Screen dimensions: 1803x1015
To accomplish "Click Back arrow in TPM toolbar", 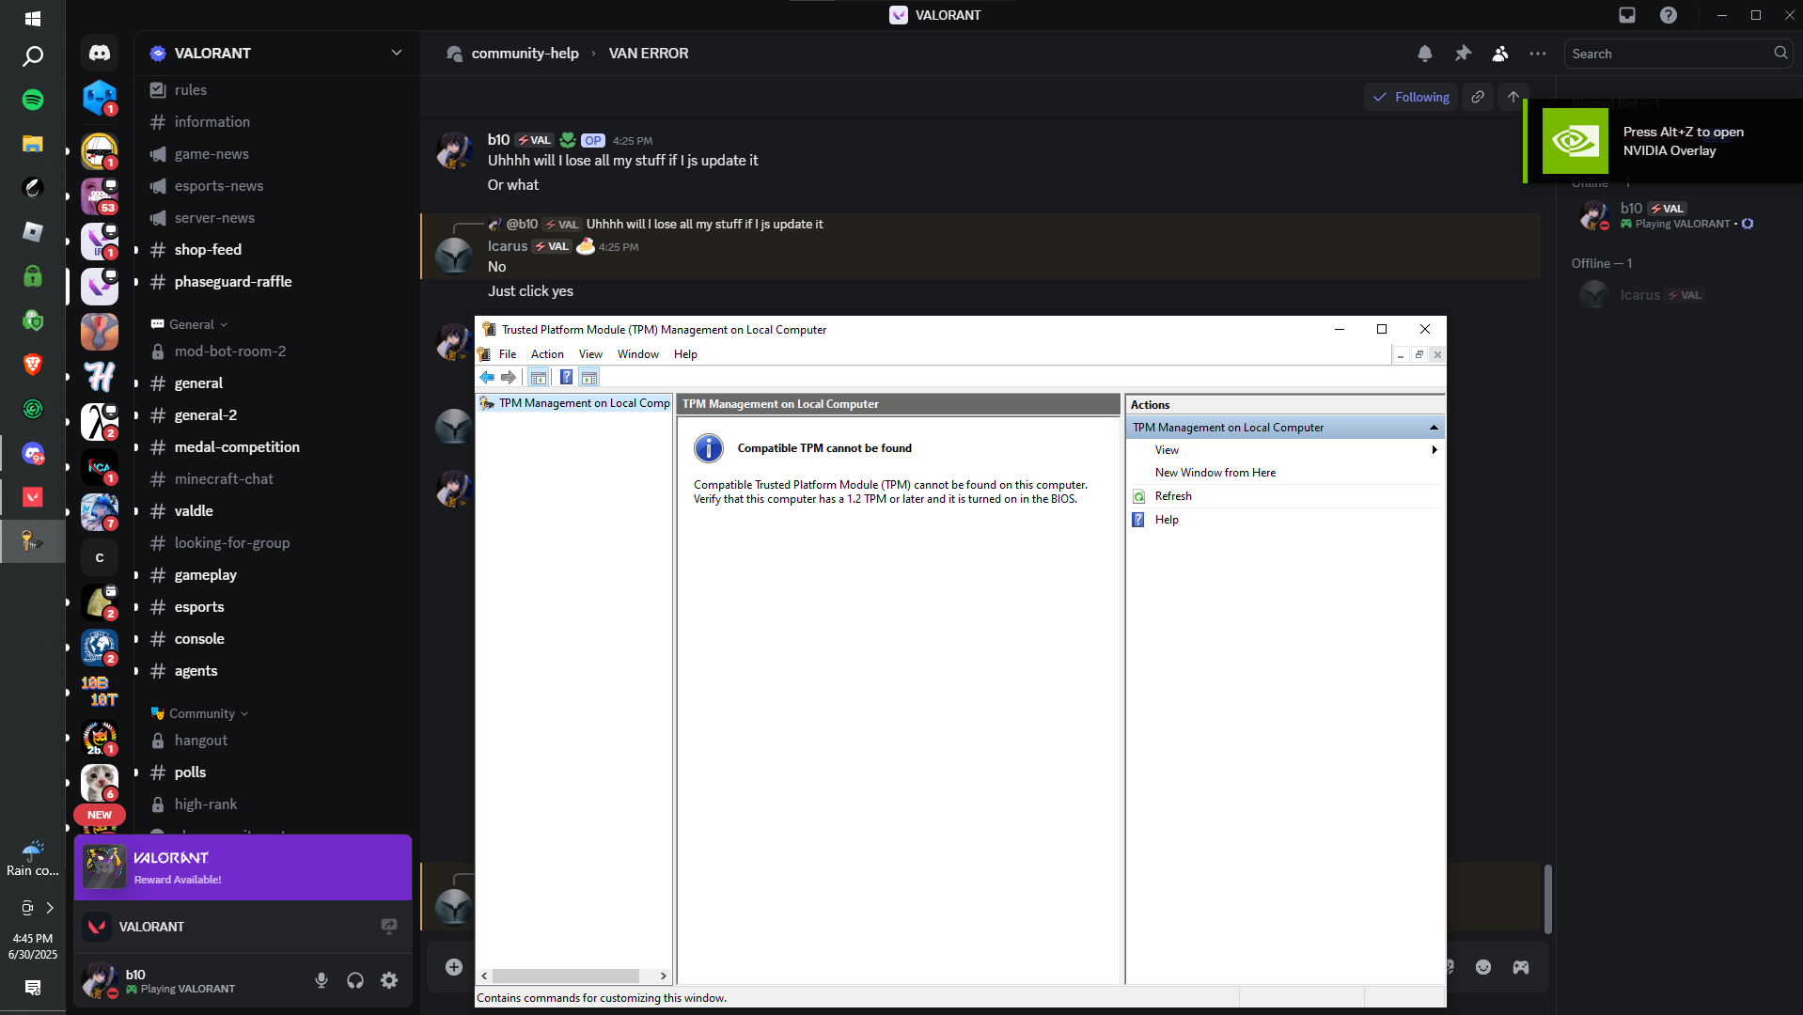I will pyautogui.click(x=487, y=377).
